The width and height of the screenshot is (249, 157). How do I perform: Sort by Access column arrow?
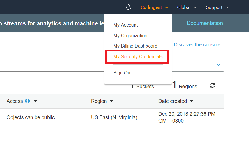click(35, 101)
